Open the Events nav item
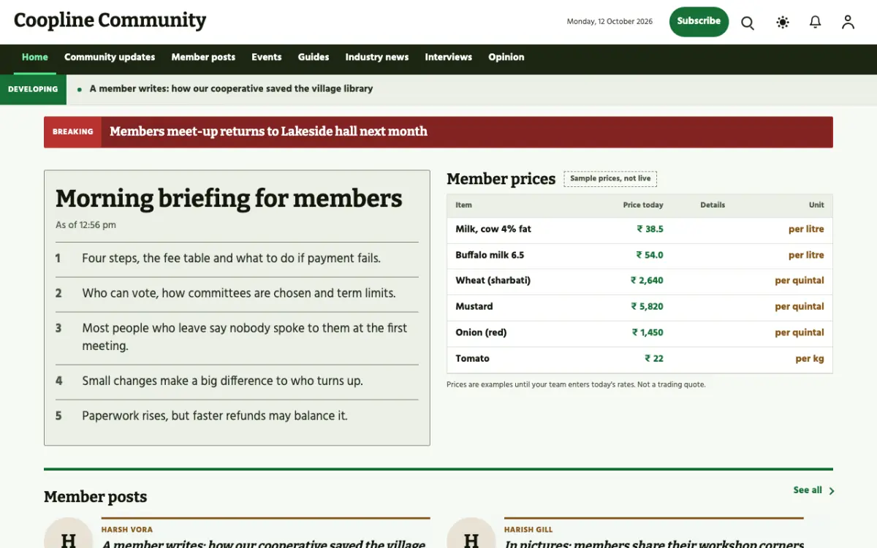Screen dimensions: 877x548 tap(267, 58)
